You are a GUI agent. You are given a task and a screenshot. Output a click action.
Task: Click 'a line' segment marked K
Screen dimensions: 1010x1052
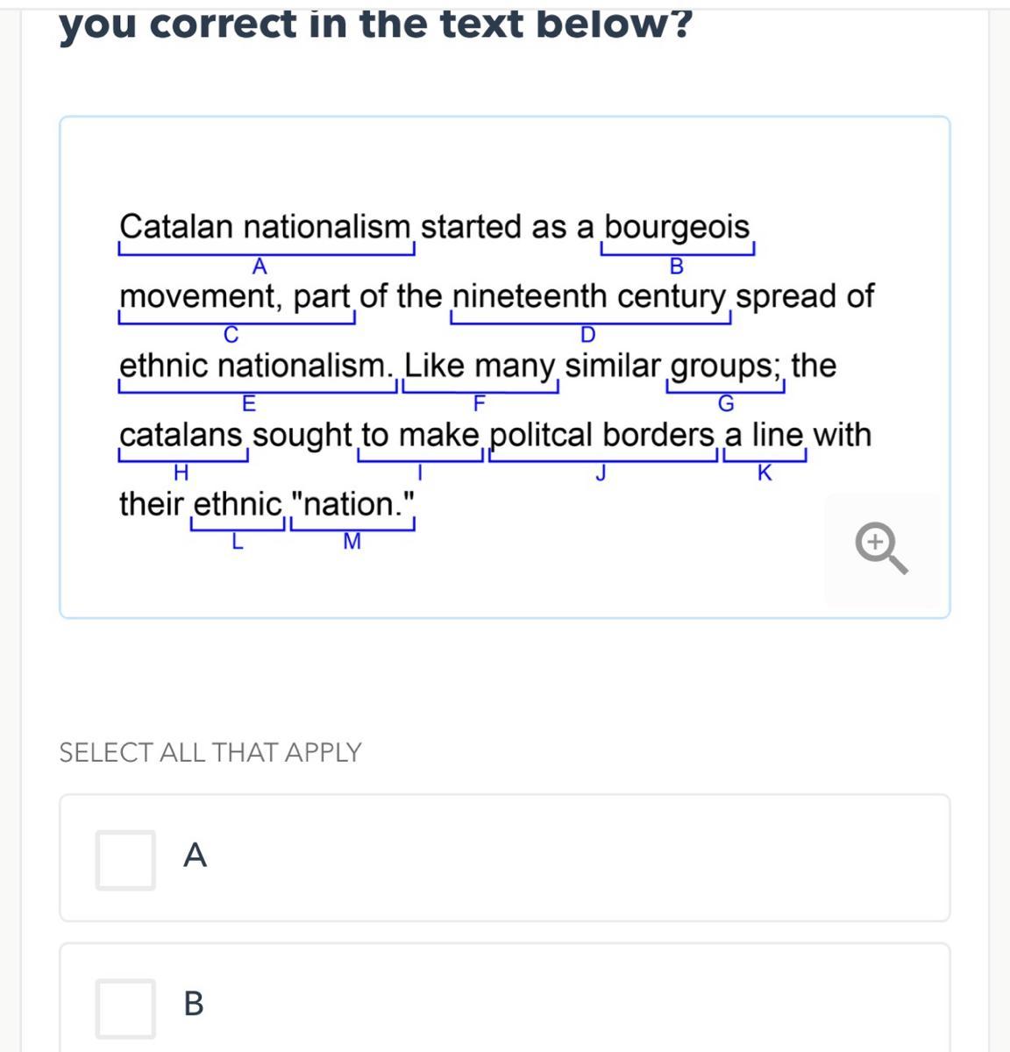(x=764, y=435)
